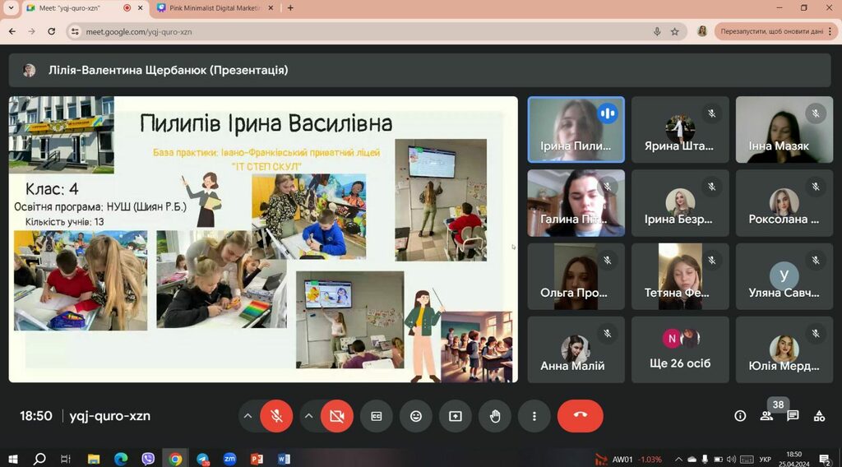Unmute the microphone in the call bar
Screen dimensions: 842x467
(276, 416)
